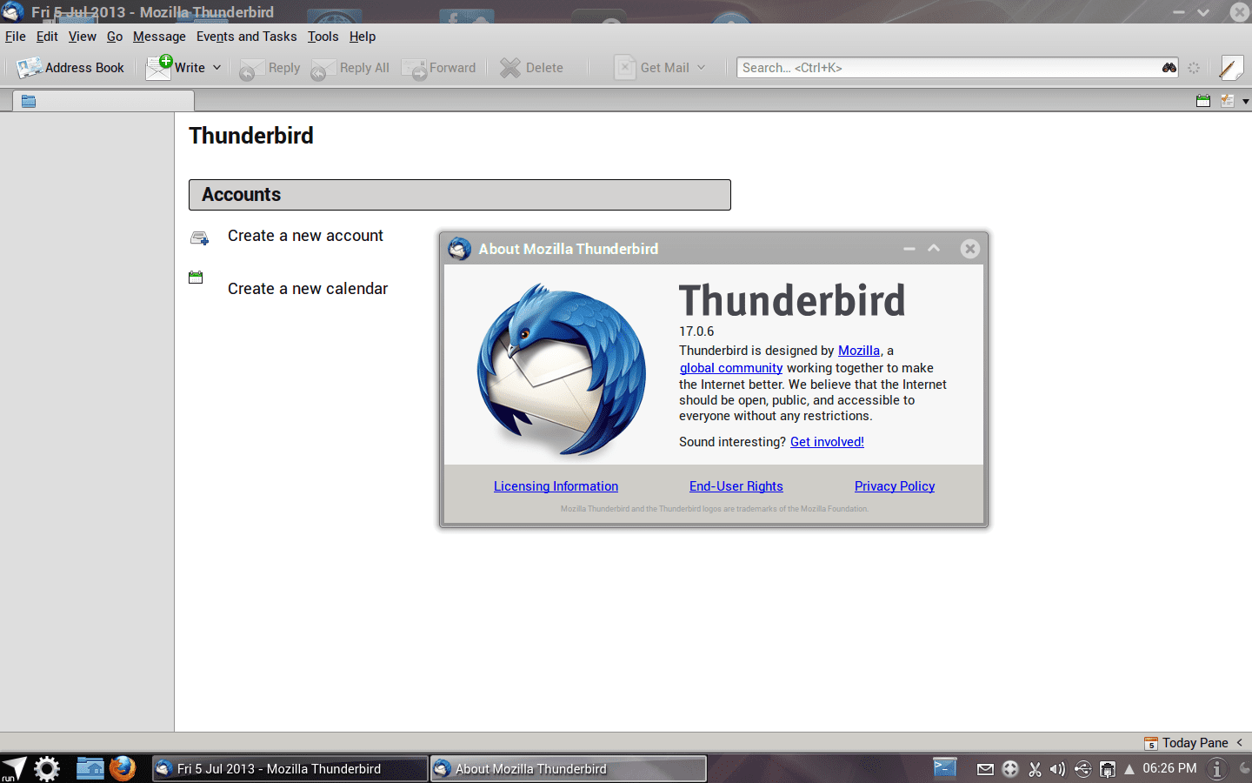Click the Forward toolbar button
This screenshot has height=783, width=1252.
click(440, 68)
